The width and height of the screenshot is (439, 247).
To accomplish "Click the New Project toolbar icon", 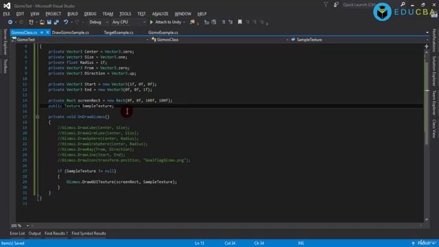I will (x=31, y=22).
